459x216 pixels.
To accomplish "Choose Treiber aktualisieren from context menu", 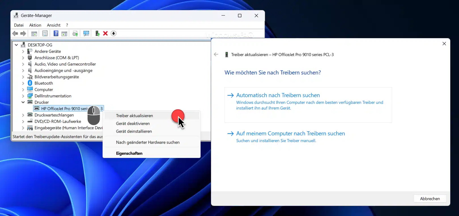I will coord(134,116).
